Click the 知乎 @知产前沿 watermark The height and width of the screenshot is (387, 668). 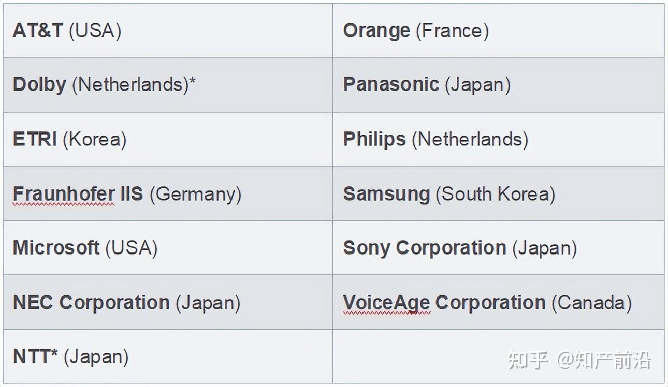[x=579, y=360]
